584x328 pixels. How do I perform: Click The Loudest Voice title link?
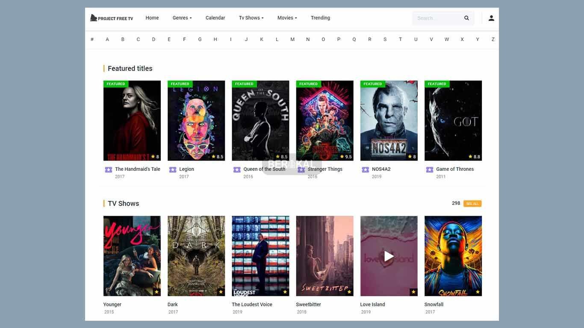[252, 305]
